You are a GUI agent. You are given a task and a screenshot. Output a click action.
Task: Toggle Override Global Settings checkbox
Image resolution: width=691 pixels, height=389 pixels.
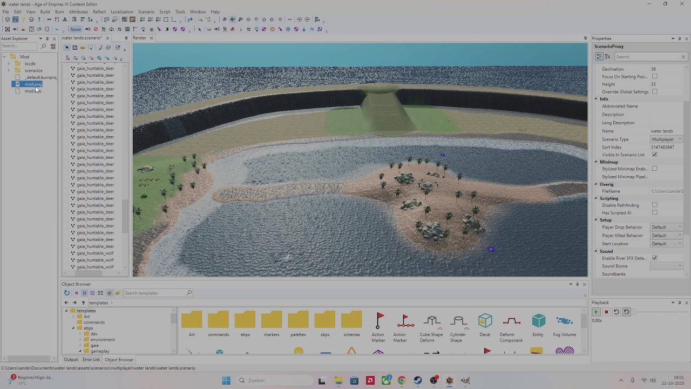click(x=654, y=92)
